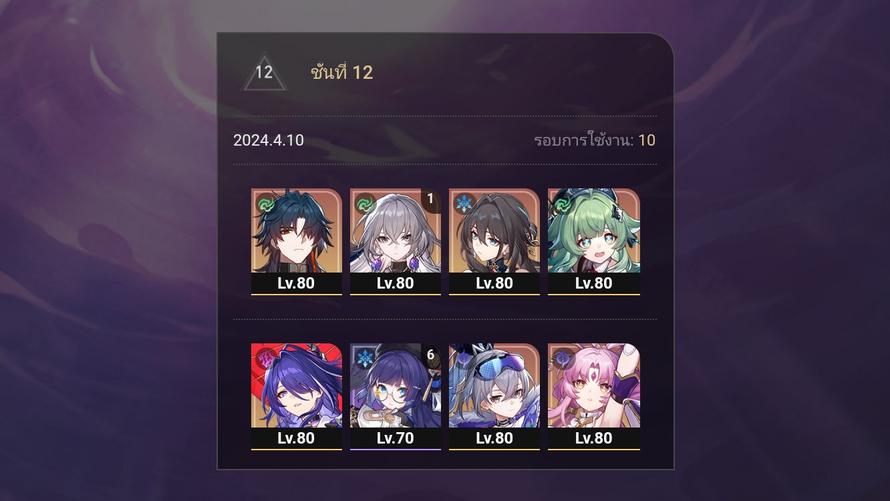Select the glasses-wearing Lv.70 character portrait
Screen dimensions: 890x501
click(x=396, y=397)
